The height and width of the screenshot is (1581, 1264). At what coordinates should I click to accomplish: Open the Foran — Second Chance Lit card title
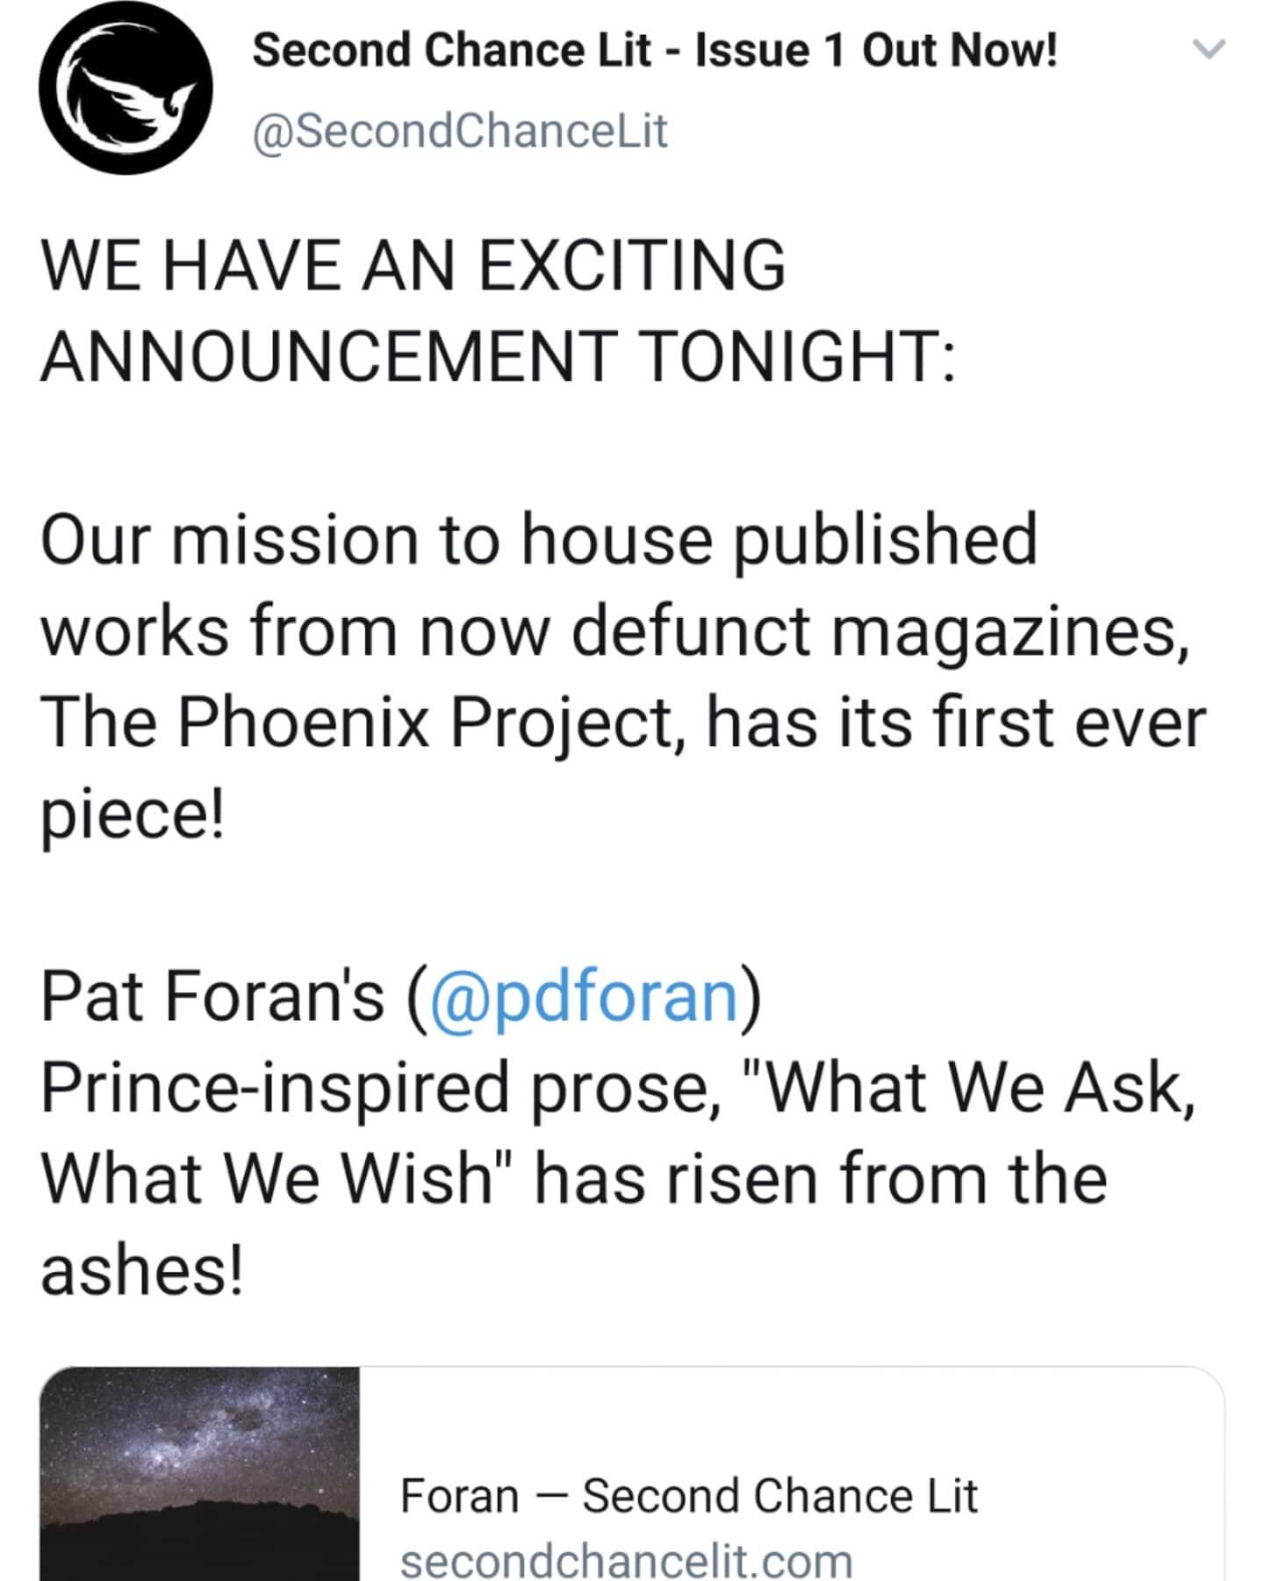689,1496
